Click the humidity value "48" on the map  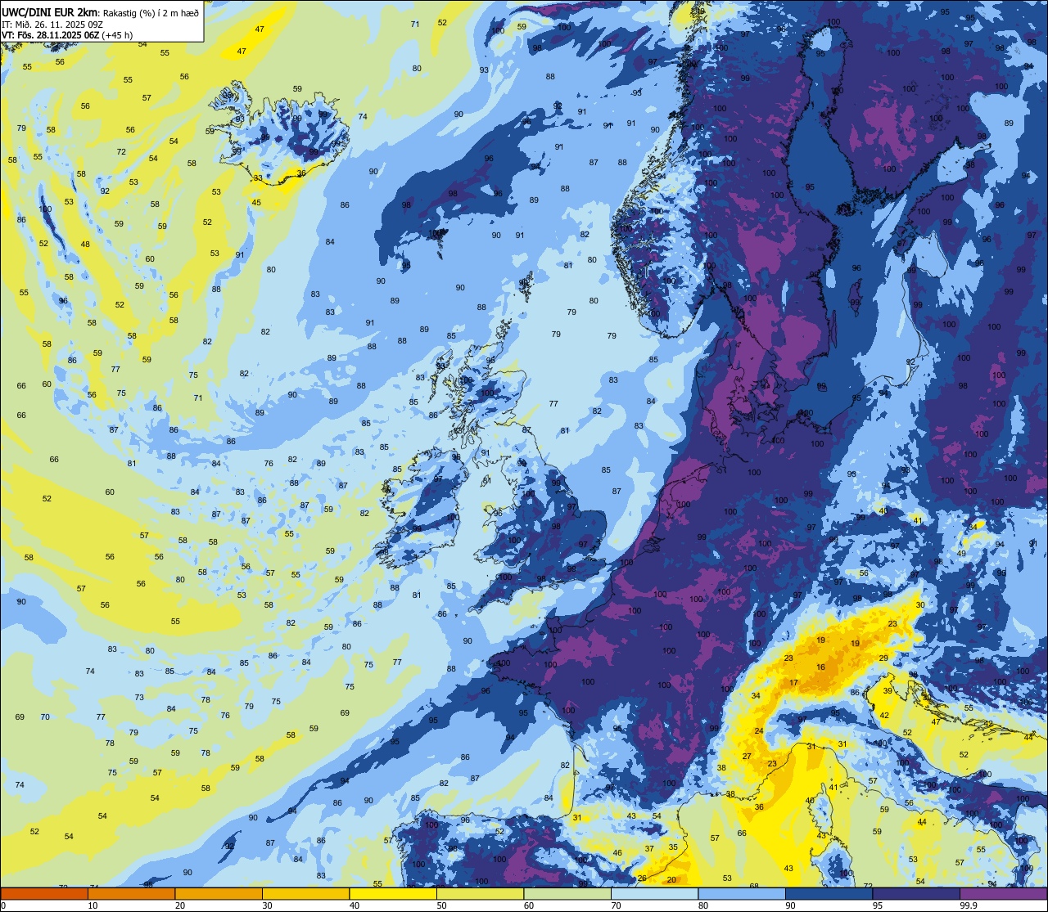pyautogui.click(x=85, y=245)
